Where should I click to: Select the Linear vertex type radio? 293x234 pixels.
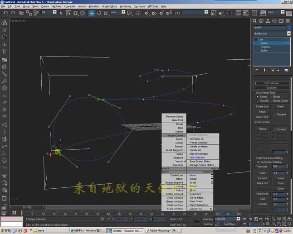[x=258, y=96]
